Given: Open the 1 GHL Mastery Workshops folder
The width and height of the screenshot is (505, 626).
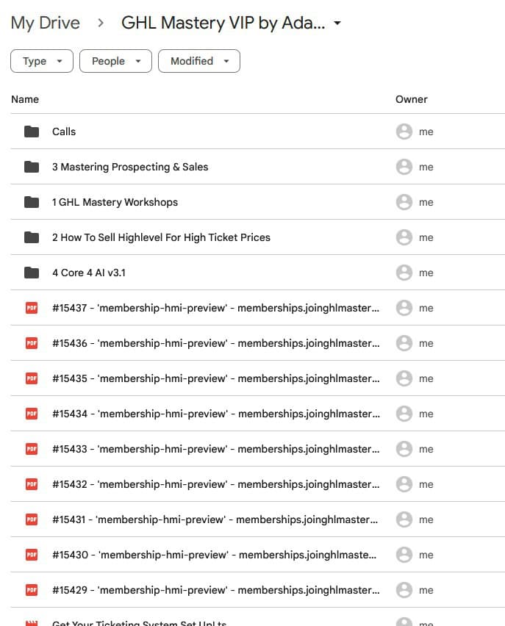Looking at the screenshot, I should point(115,202).
